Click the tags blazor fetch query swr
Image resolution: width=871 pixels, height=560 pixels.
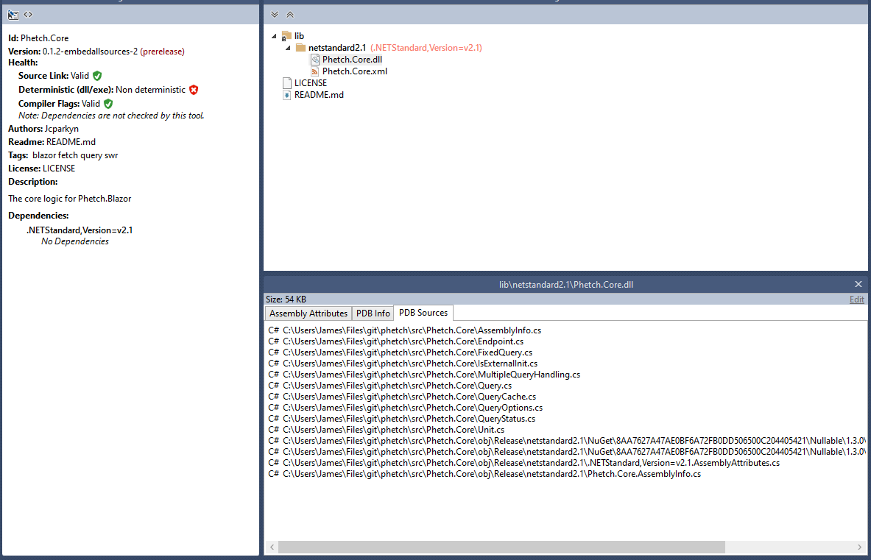75,155
